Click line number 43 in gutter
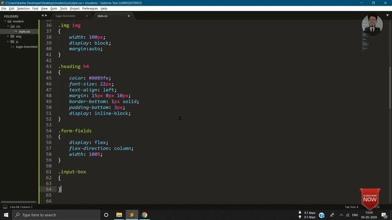392x220 pixels. click(x=48, y=67)
